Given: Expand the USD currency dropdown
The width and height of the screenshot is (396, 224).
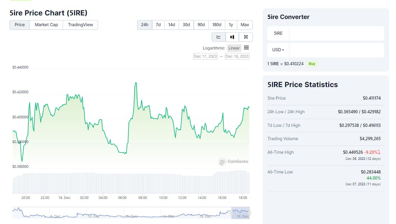Looking at the screenshot, I should point(278,50).
